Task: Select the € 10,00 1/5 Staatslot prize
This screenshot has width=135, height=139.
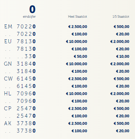Action: click(123, 56)
